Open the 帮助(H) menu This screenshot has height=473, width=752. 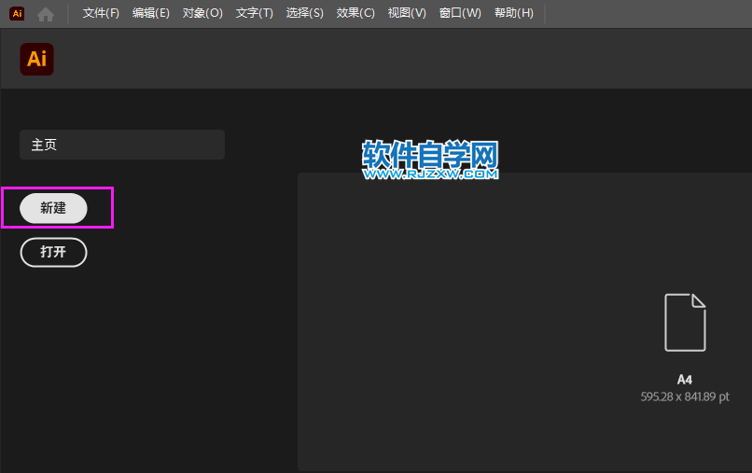pos(514,13)
